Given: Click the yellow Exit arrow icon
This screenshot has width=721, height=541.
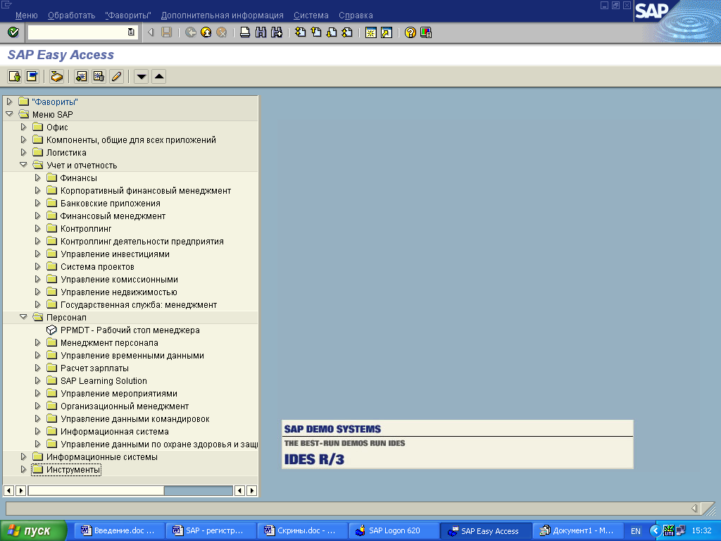Looking at the screenshot, I should pyautogui.click(x=206, y=32).
